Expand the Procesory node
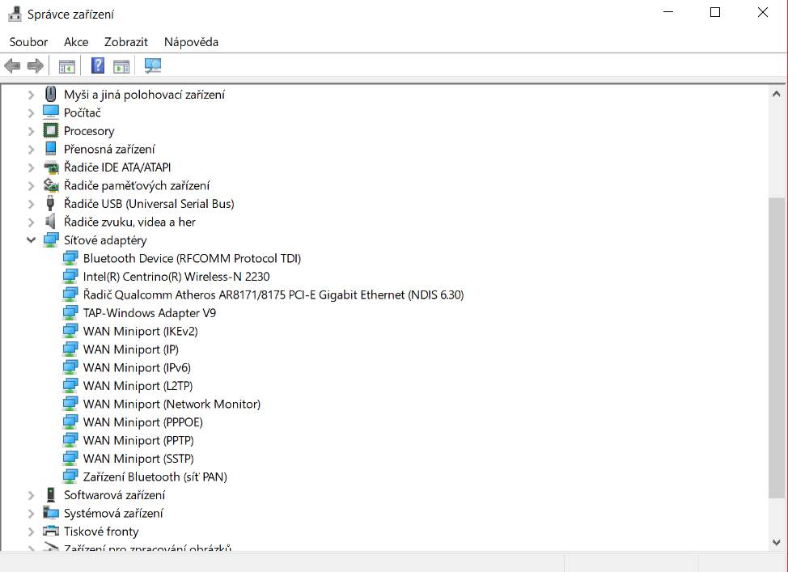Screen dimensions: 788x572 tap(32, 131)
